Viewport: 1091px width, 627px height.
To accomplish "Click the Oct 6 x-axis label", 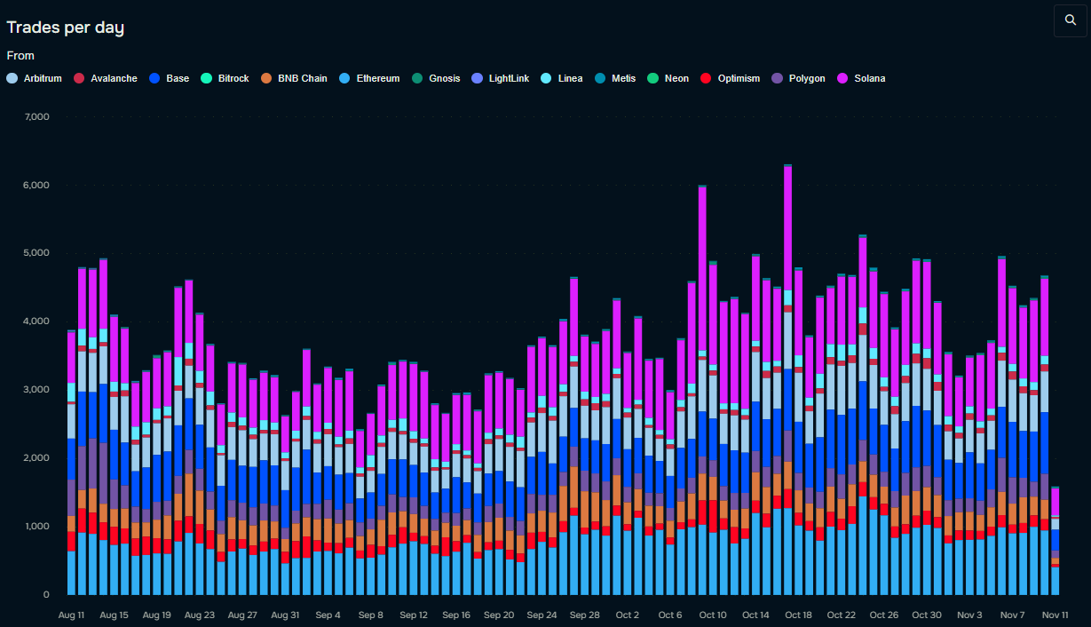I will point(669,615).
